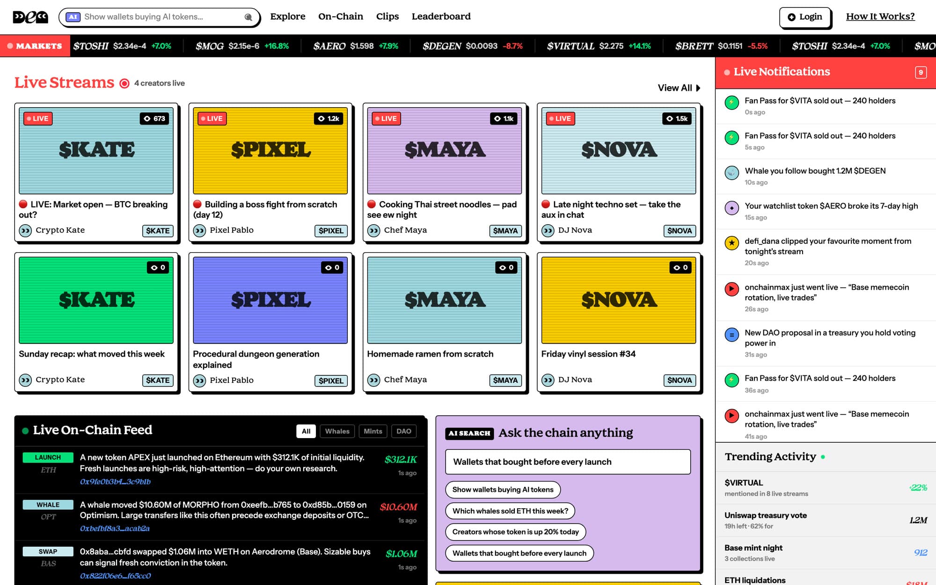
Task: Click the Show wallets buying AI tokens chip
Action: 503,490
